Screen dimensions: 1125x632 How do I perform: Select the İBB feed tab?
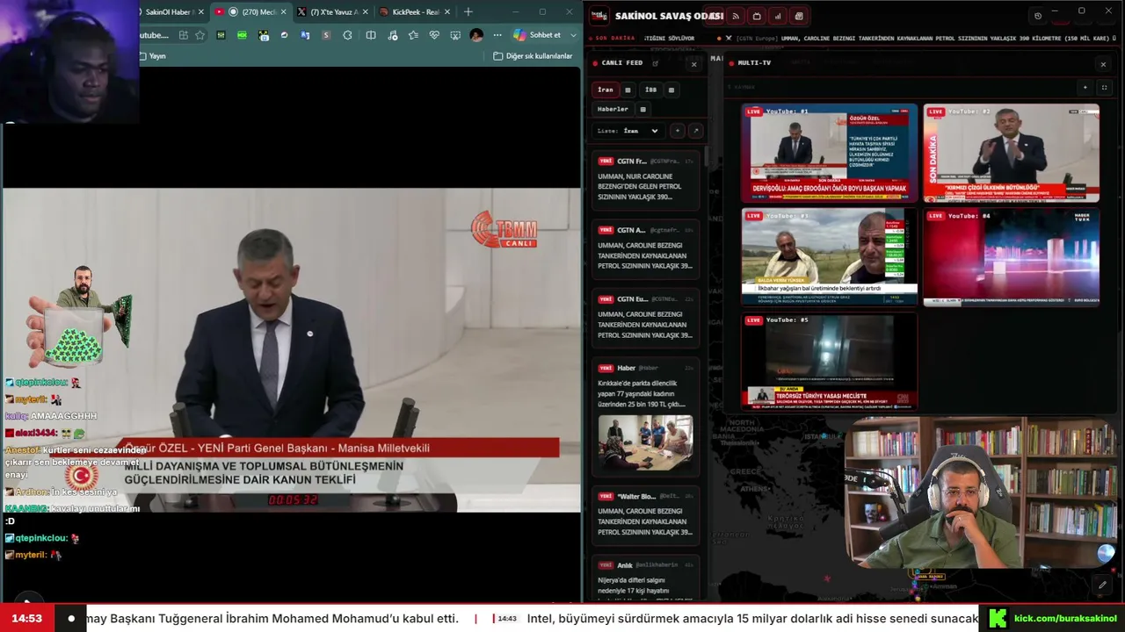650,90
